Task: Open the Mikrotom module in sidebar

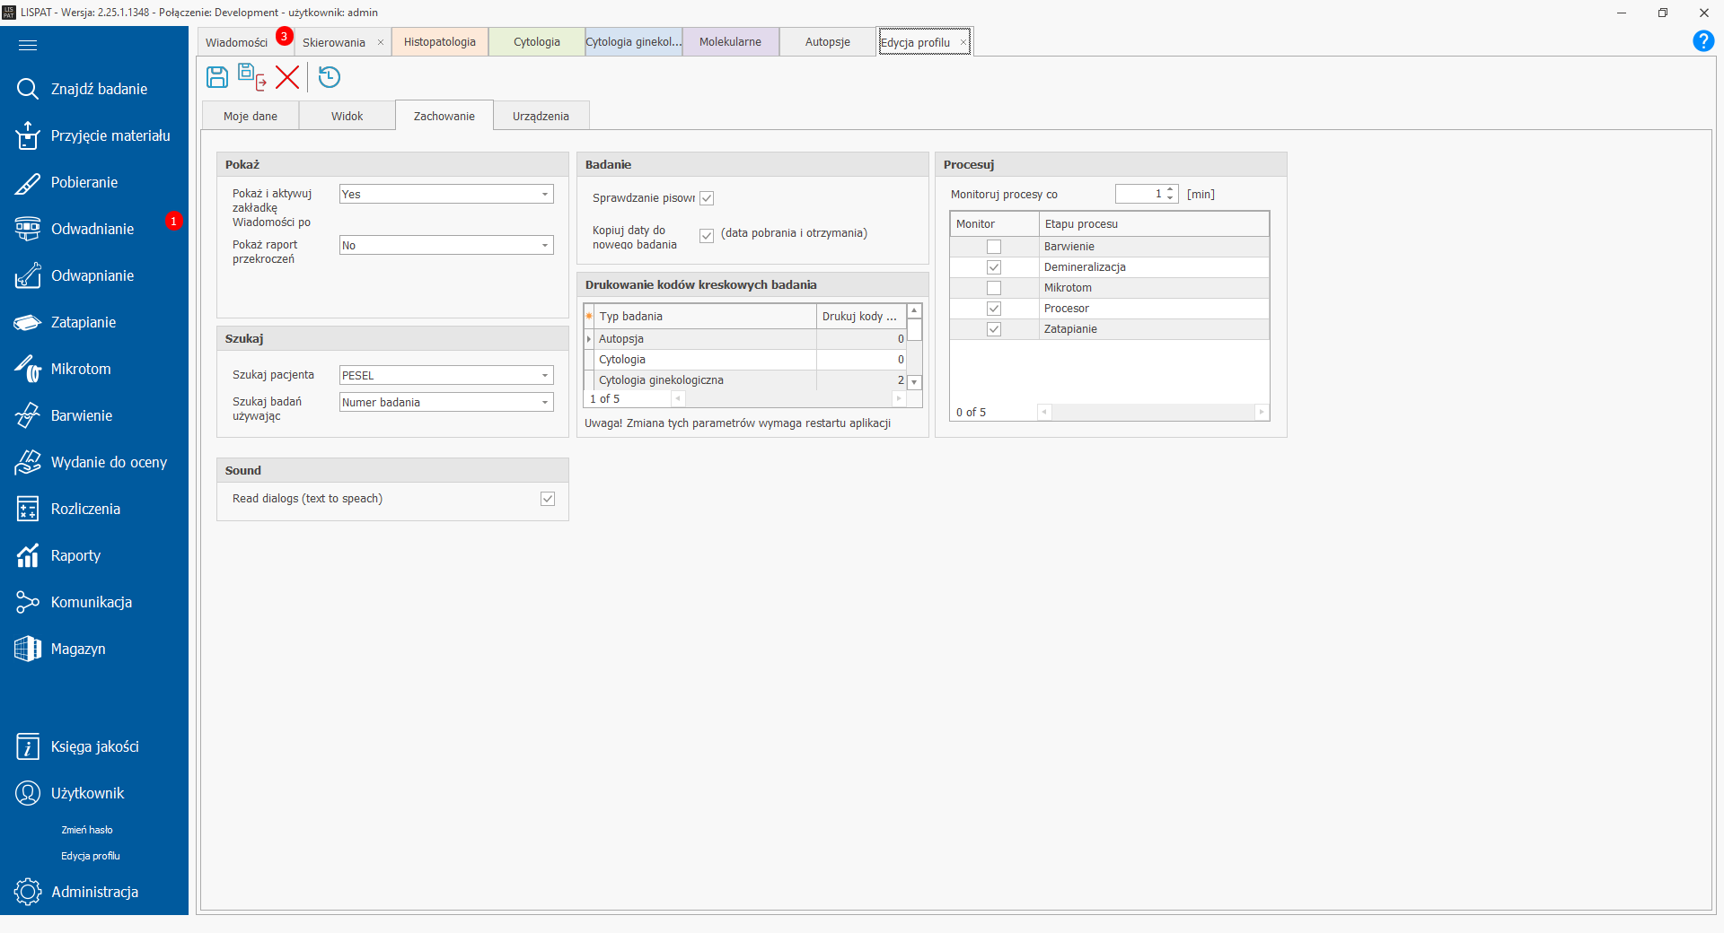Action: click(81, 369)
